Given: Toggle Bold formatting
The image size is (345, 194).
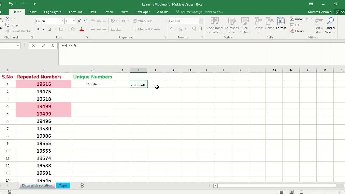Looking at the screenshot, I should [x=38, y=29].
